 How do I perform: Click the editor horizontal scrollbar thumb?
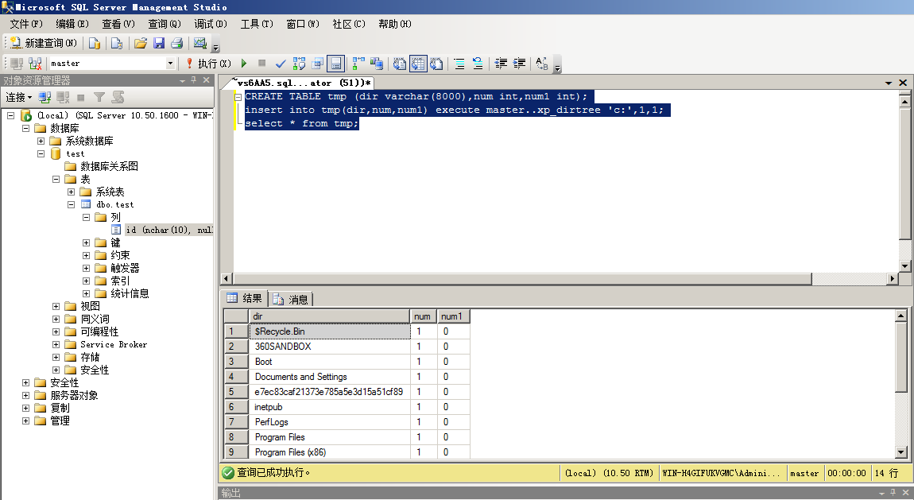[x=522, y=279]
